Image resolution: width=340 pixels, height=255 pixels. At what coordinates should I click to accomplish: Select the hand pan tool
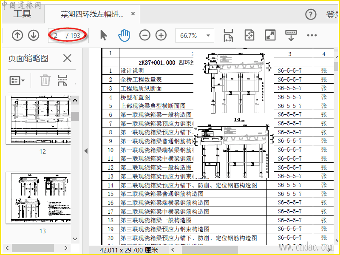(x=124, y=35)
